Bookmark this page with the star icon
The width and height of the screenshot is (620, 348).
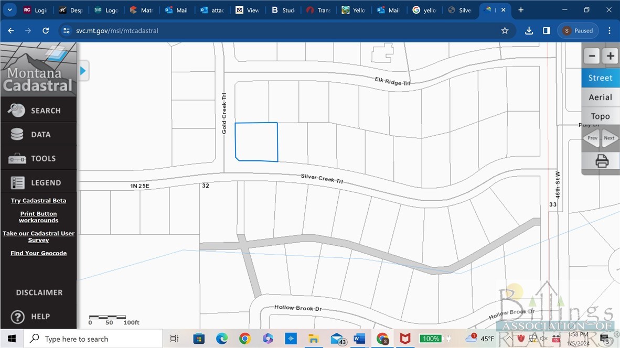tap(505, 31)
